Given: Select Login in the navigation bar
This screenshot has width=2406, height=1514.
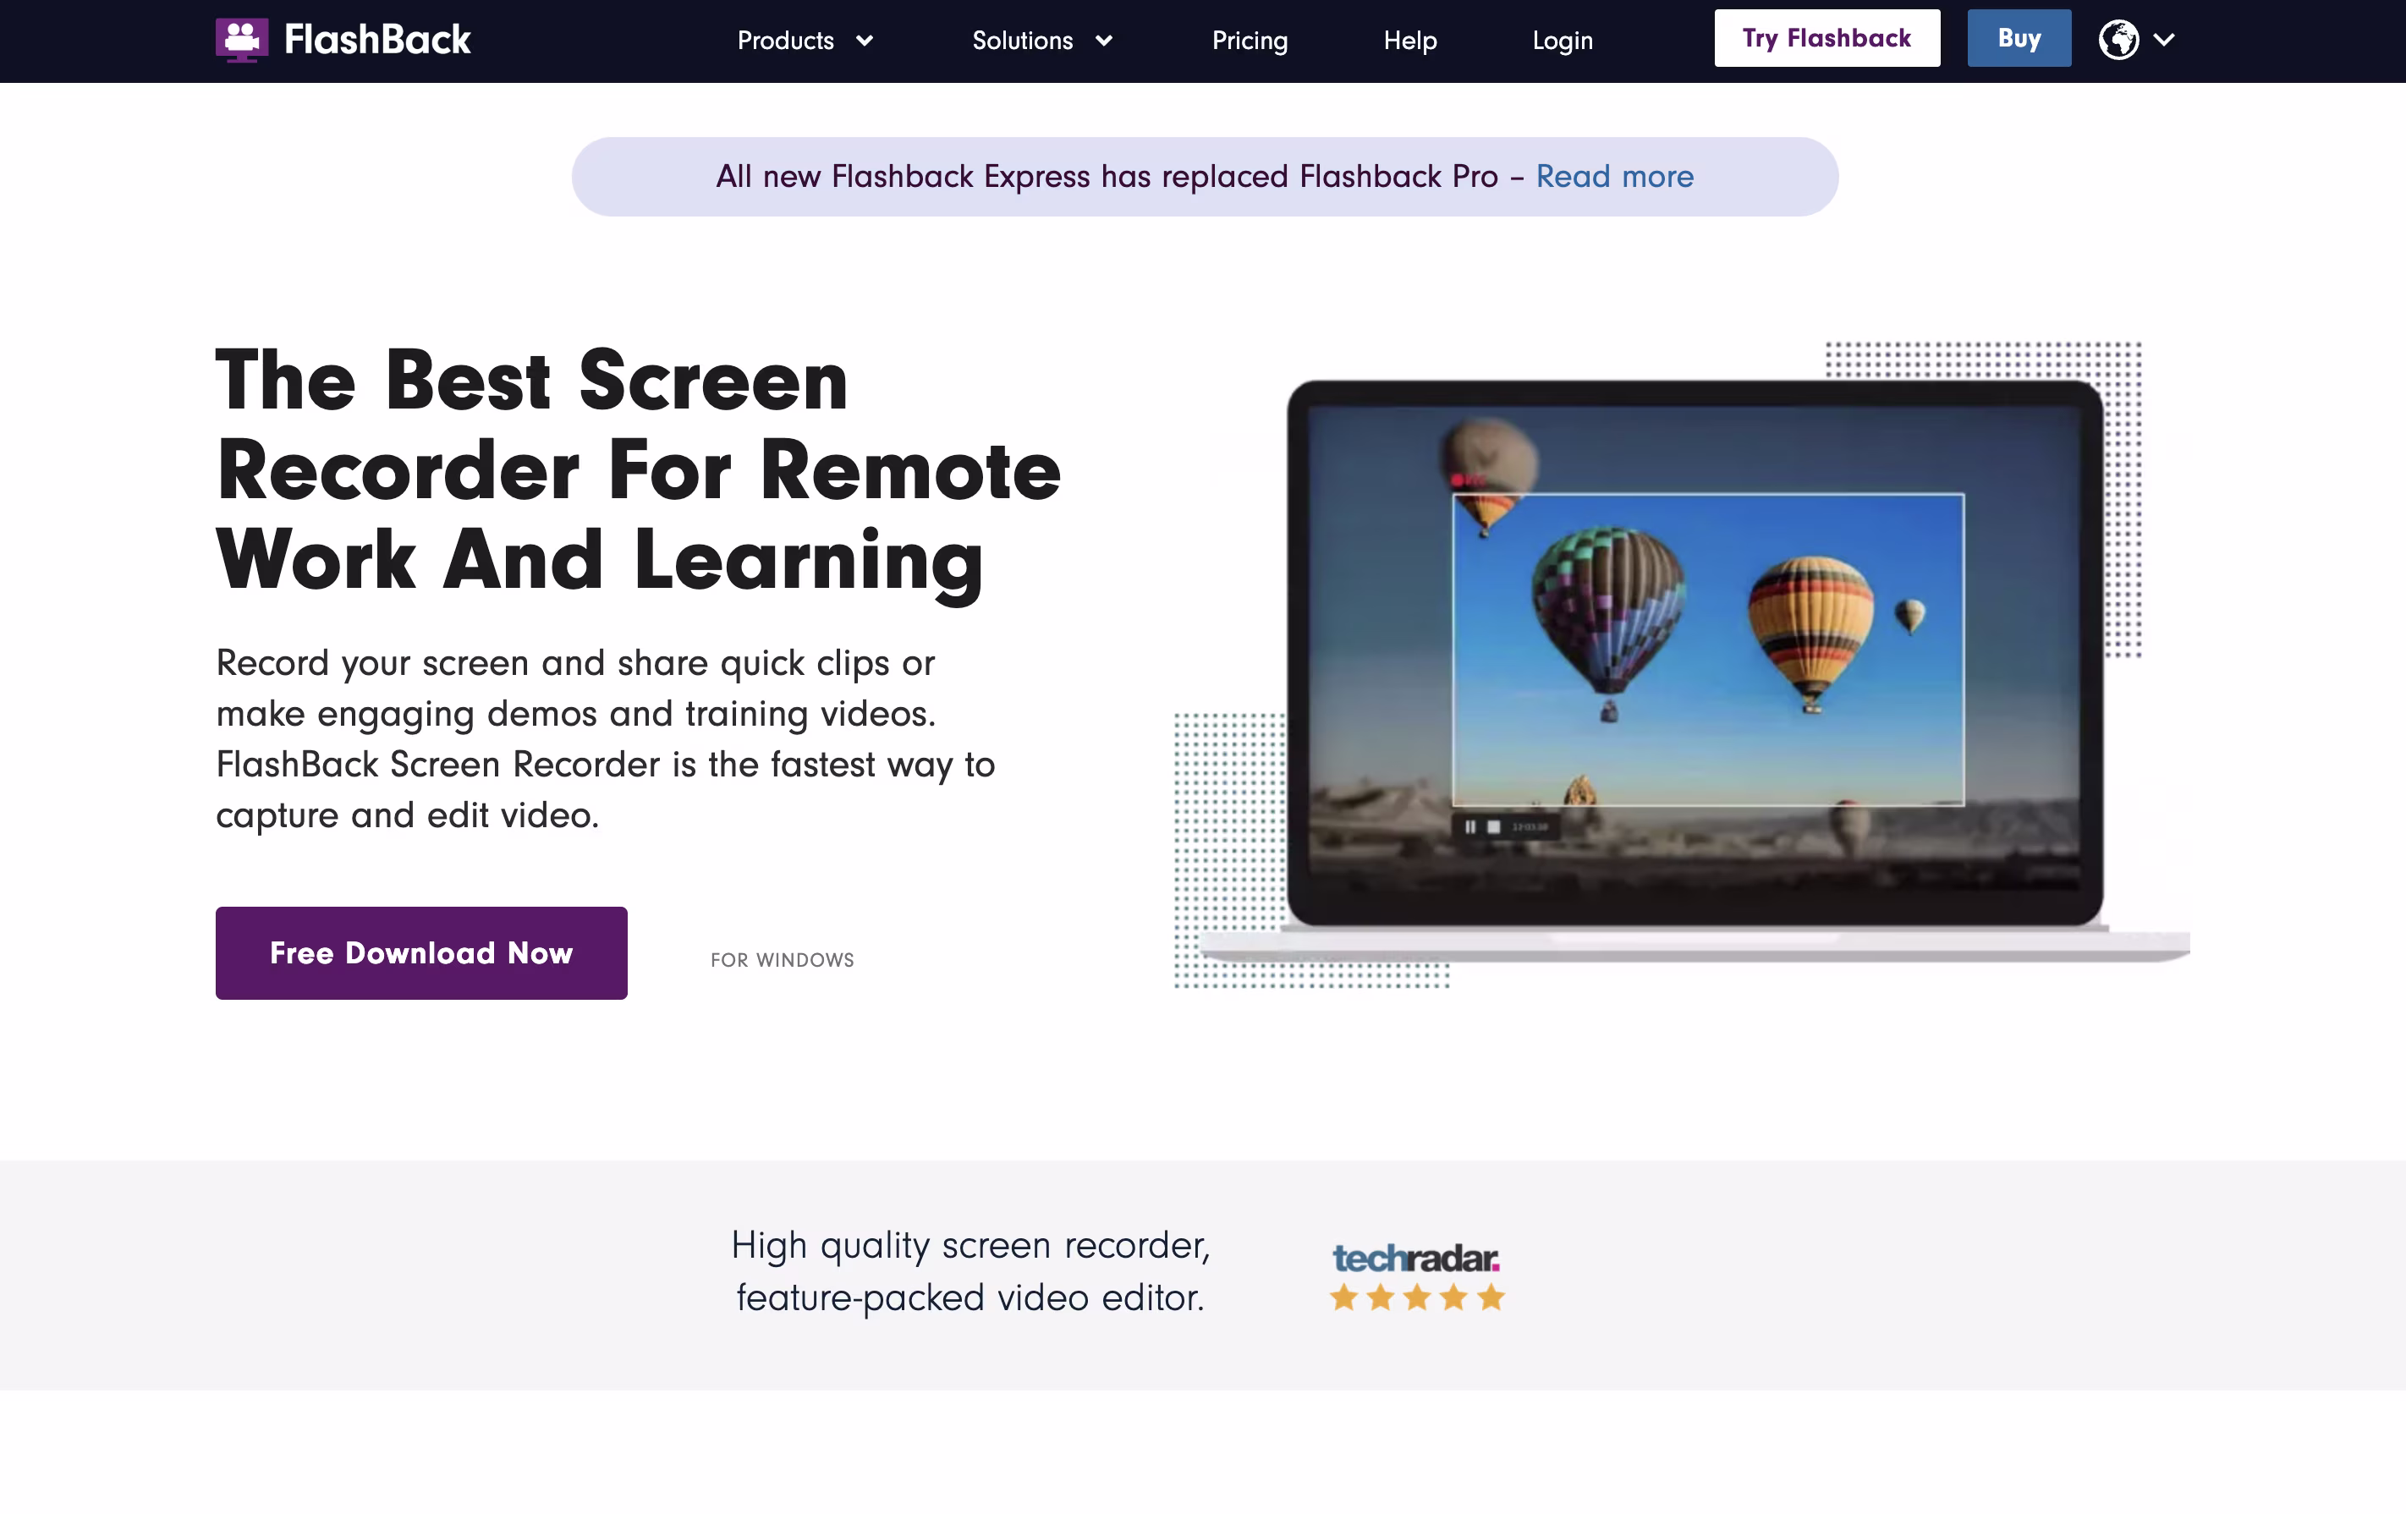Looking at the screenshot, I should click(x=1563, y=41).
